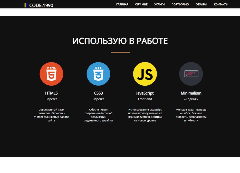Open the ПОРТФОЛИО navigation link
The image size is (240, 173).
[x=180, y=4]
